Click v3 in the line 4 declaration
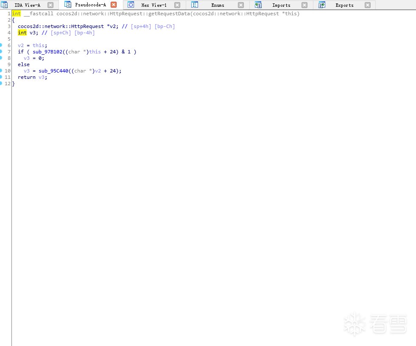The image size is (416, 346). 32,33
